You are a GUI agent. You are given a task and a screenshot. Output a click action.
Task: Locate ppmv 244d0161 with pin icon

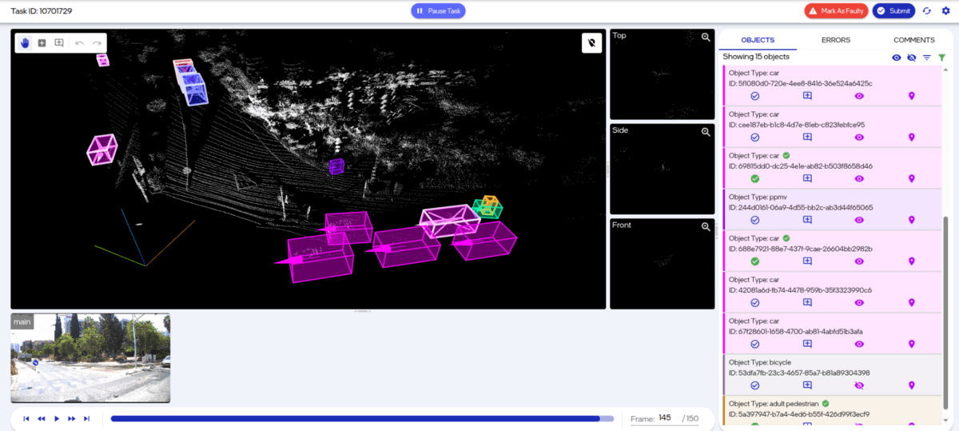click(x=911, y=220)
